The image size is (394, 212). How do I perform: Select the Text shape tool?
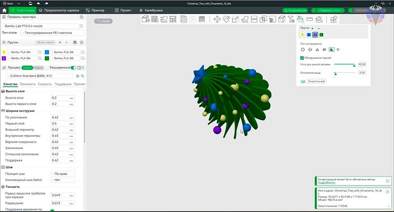291,19
